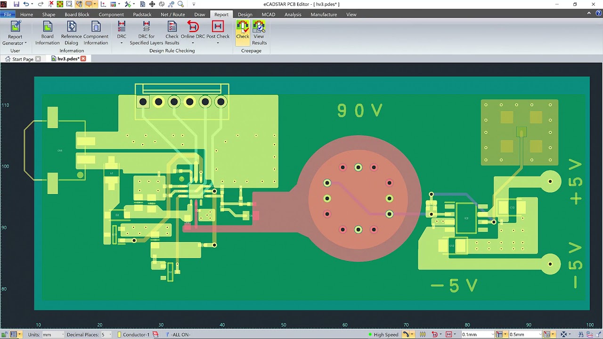Toggle High Speed mode in status bar
The width and height of the screenshot is (603, 339).
tap(386, 334)
